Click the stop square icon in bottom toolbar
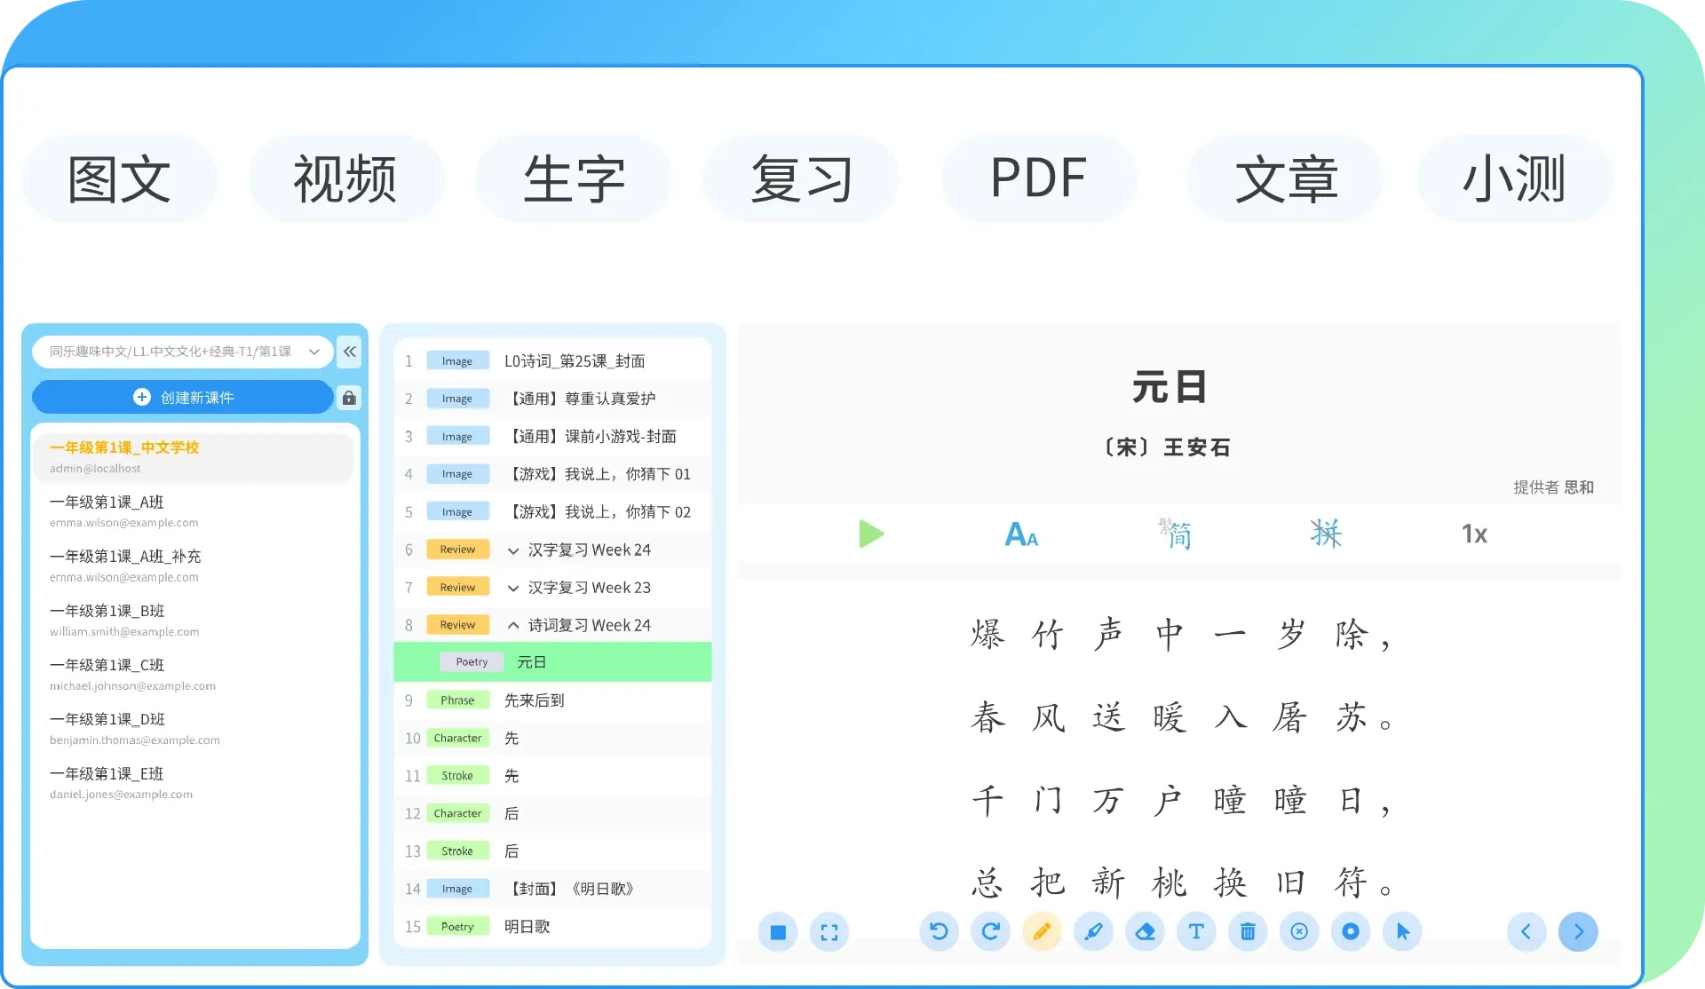This screenshot has height=989, width=1705. [778, 932]
